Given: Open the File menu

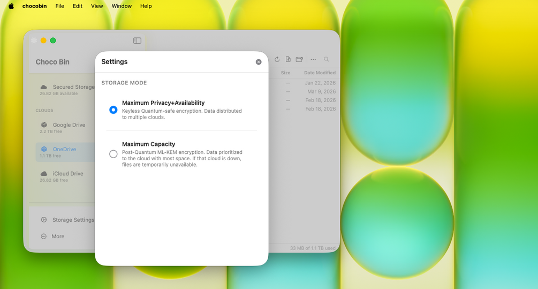Looking at the screenshot, I should coord(60,6).
